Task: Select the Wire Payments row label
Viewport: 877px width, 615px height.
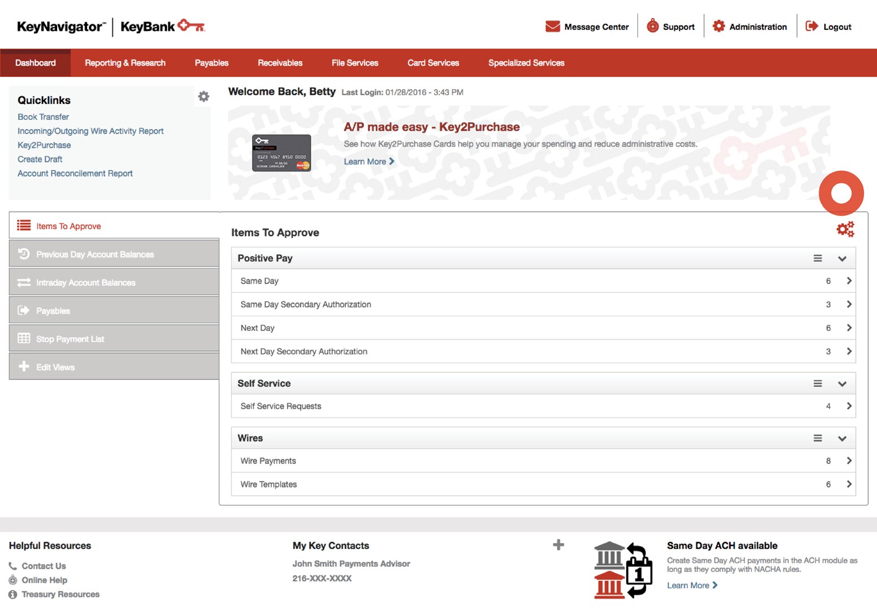Action: pyautogui.click(x=268, y=461)
